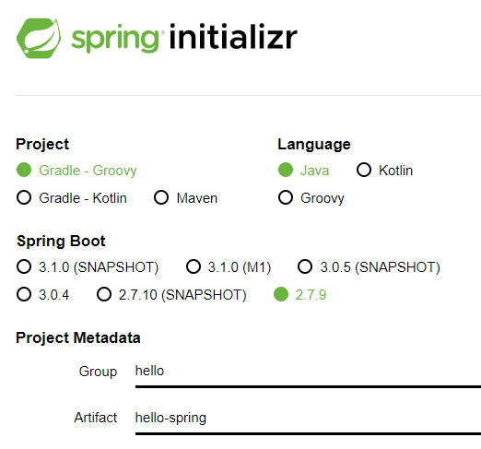The height and width of the screenshot is (449, 481).
Task: Click the Maven label text
Action: [x=197, y=198]
